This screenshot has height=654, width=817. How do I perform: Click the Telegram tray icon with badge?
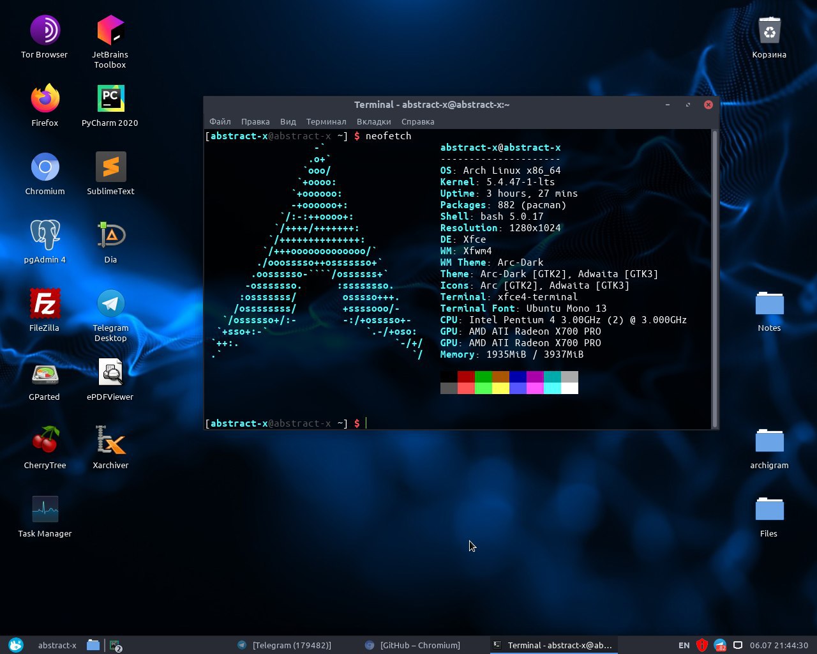pos(720,645)
